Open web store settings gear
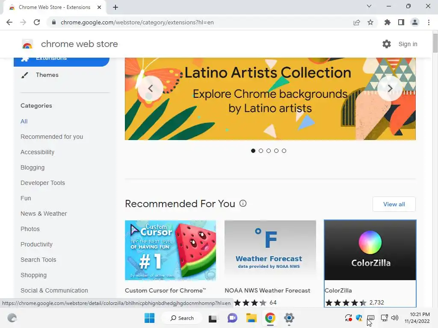Screen dimensions: 438x328 coord(387,44)
